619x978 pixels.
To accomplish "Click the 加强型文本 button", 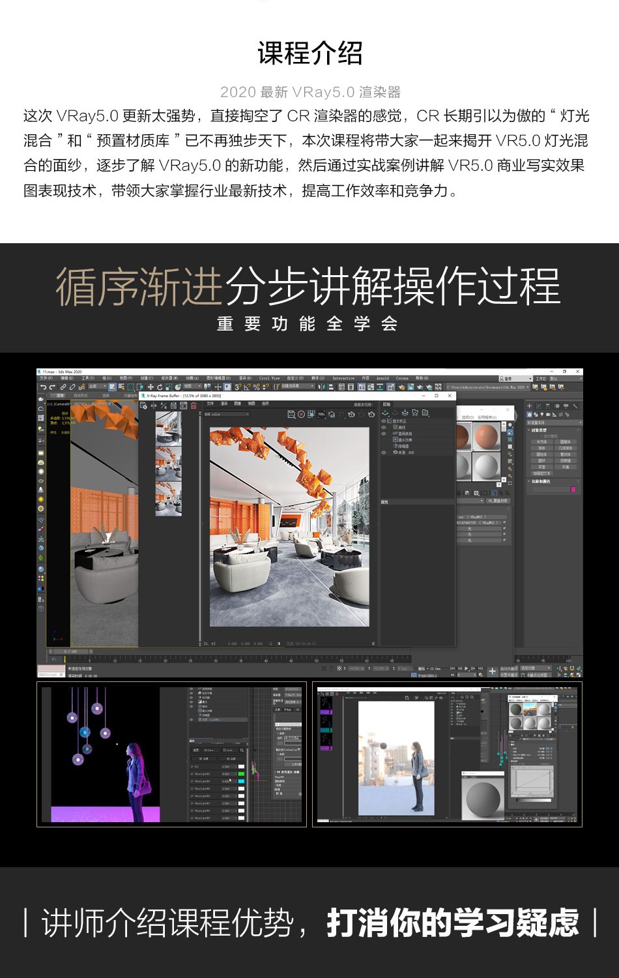I will (x=541, y=473).
